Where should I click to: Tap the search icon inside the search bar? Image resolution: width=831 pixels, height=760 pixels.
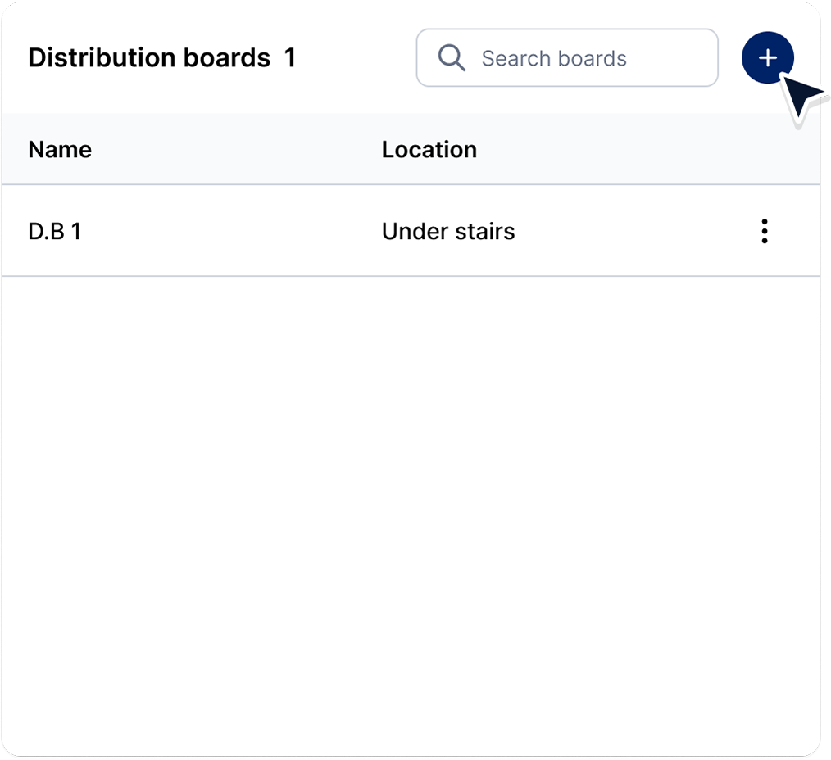(x=451, y=57)
